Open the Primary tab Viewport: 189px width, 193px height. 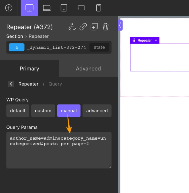coord(29,68)
